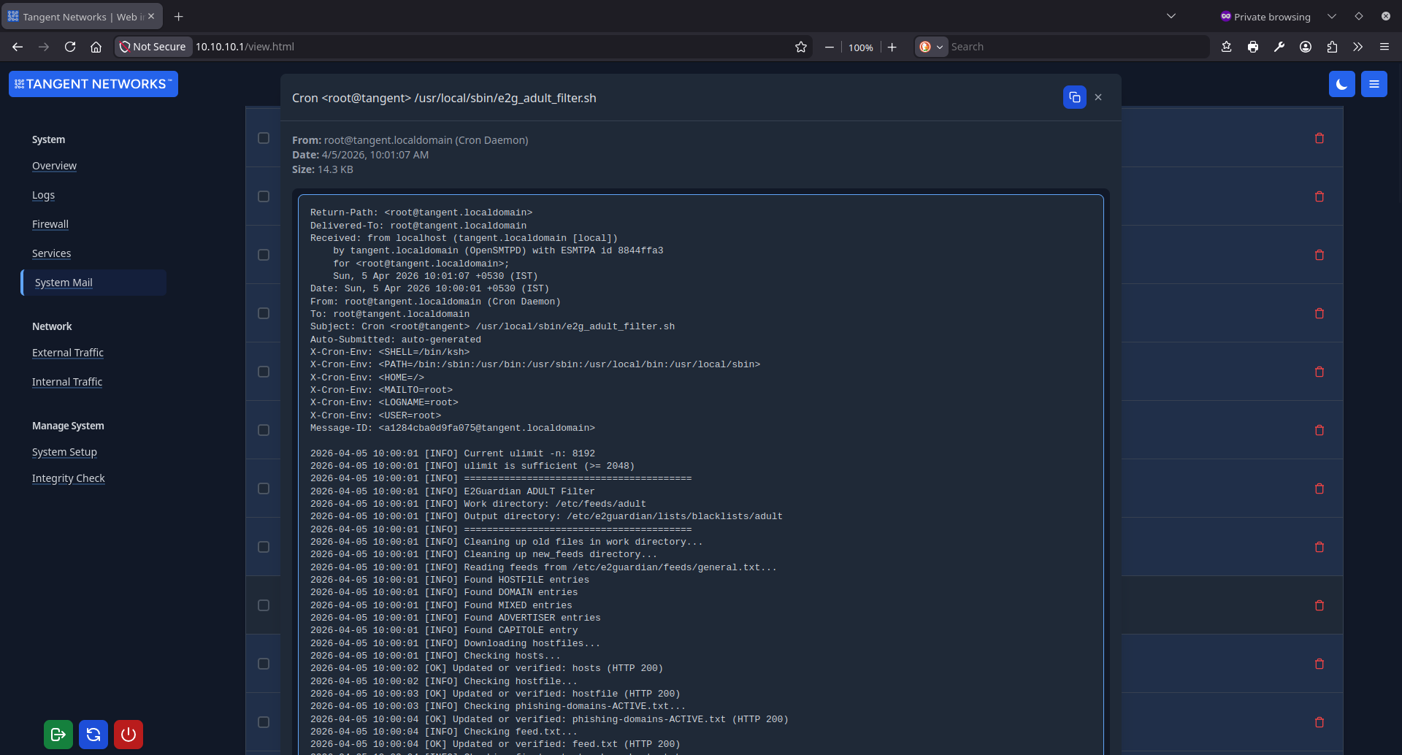Navigate to the Firewall page
The height and width of the screenshot is (755, 1402).
click(x=50, y=224)
